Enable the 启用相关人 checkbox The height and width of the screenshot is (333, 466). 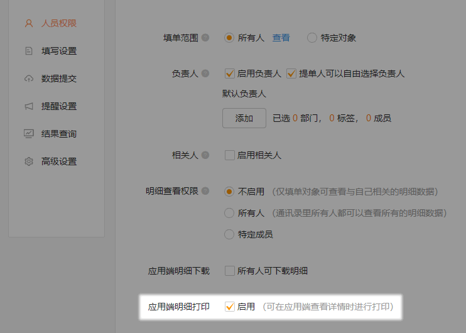pyautogui.click(x=229, y=155)
